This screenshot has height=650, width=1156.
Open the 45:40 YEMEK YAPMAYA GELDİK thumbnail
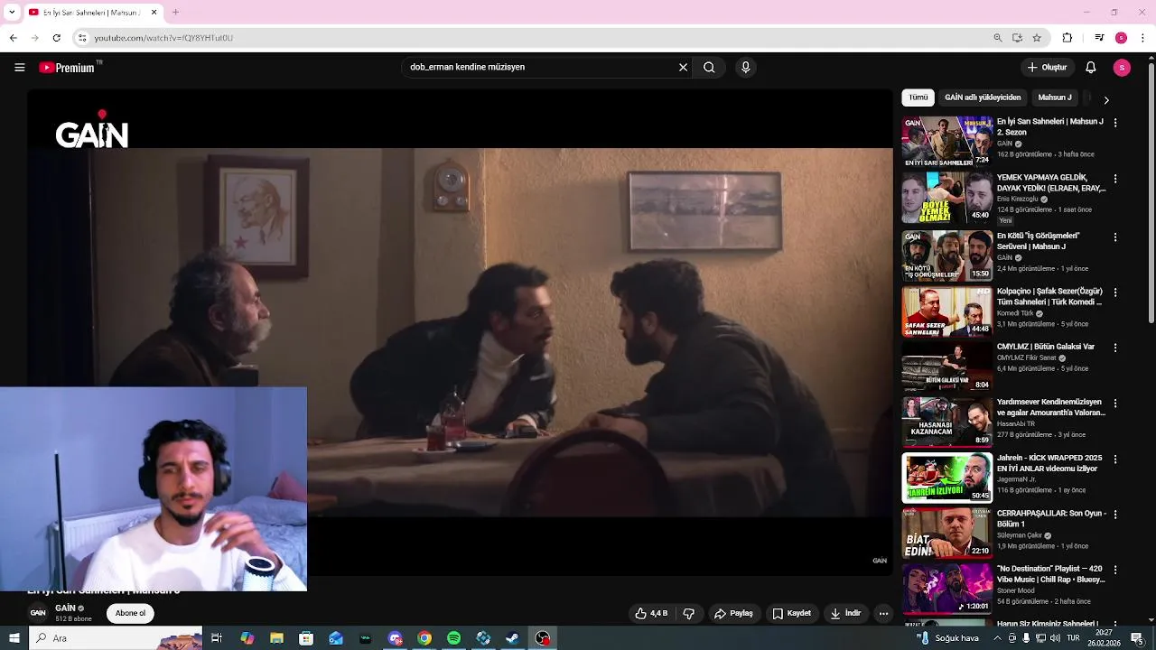point(946,198)
